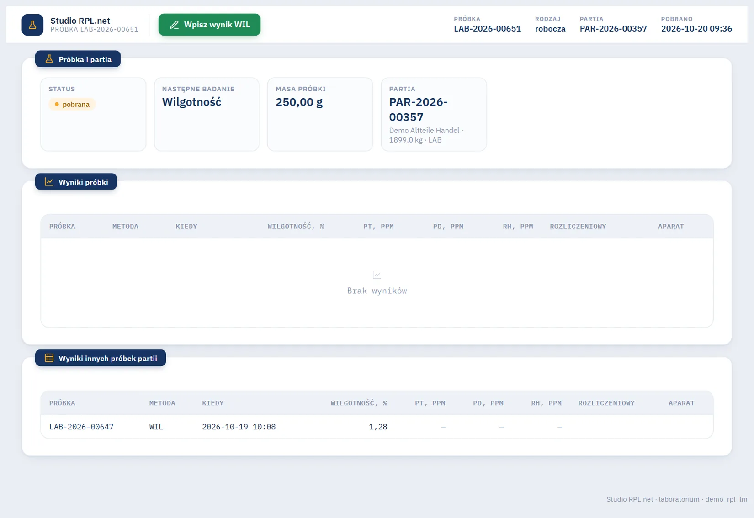Click the Demo Altteile Handel 1899,0 kg text

tap(426, 135)
